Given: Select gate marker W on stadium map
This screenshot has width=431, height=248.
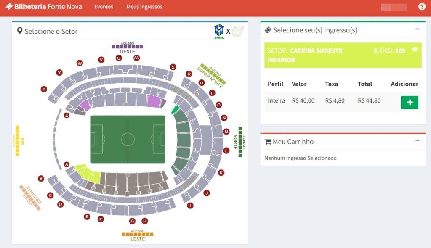Looking at the screenshot, I should pyautogui.click(x=80, y=63).
